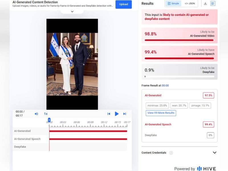Click the blue Upload button
This screenshot has width=228, height=171.
point(124,4)
